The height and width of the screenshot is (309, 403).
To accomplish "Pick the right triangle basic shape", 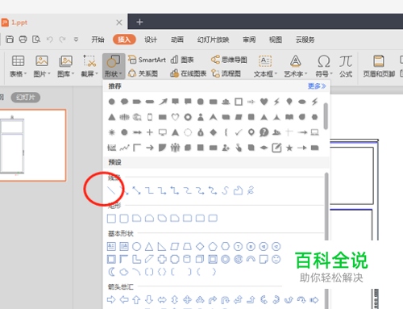I will (x=162, y=246).
